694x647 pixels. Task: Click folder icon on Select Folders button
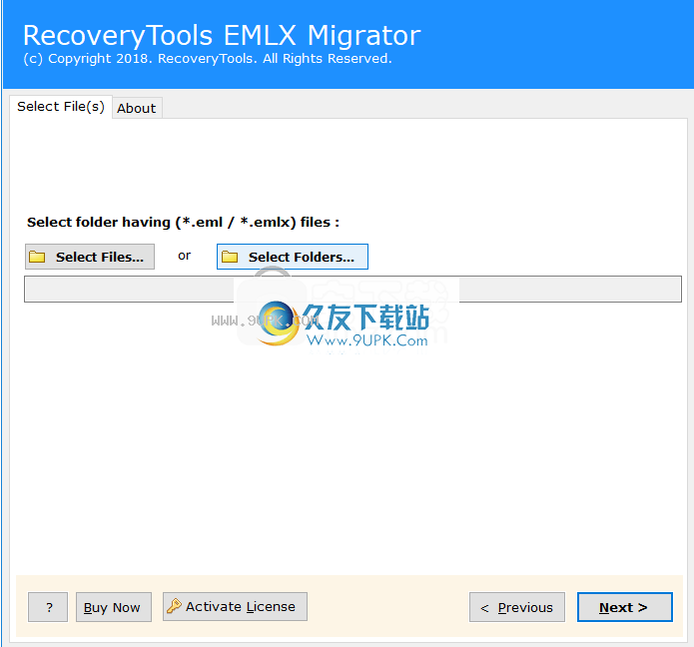[x=230, y=257]
